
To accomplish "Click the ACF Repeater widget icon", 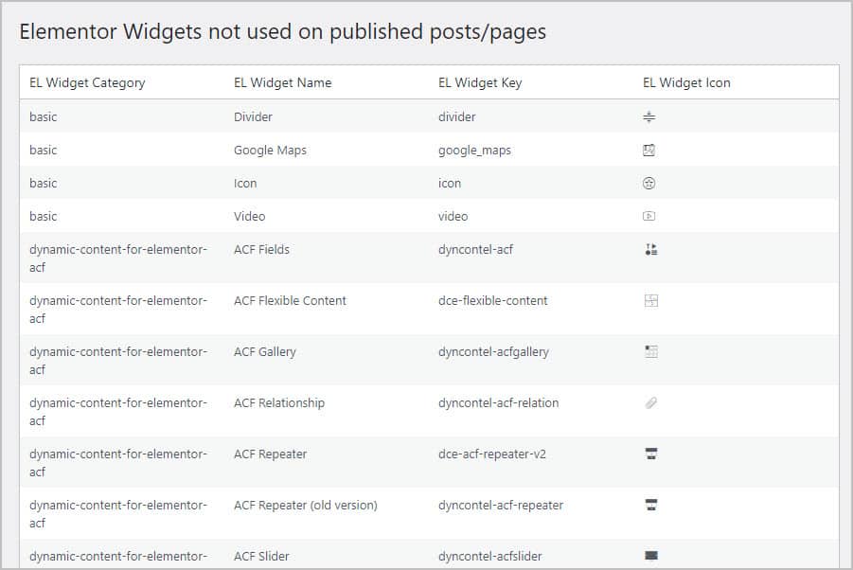I will pos(650,454).
